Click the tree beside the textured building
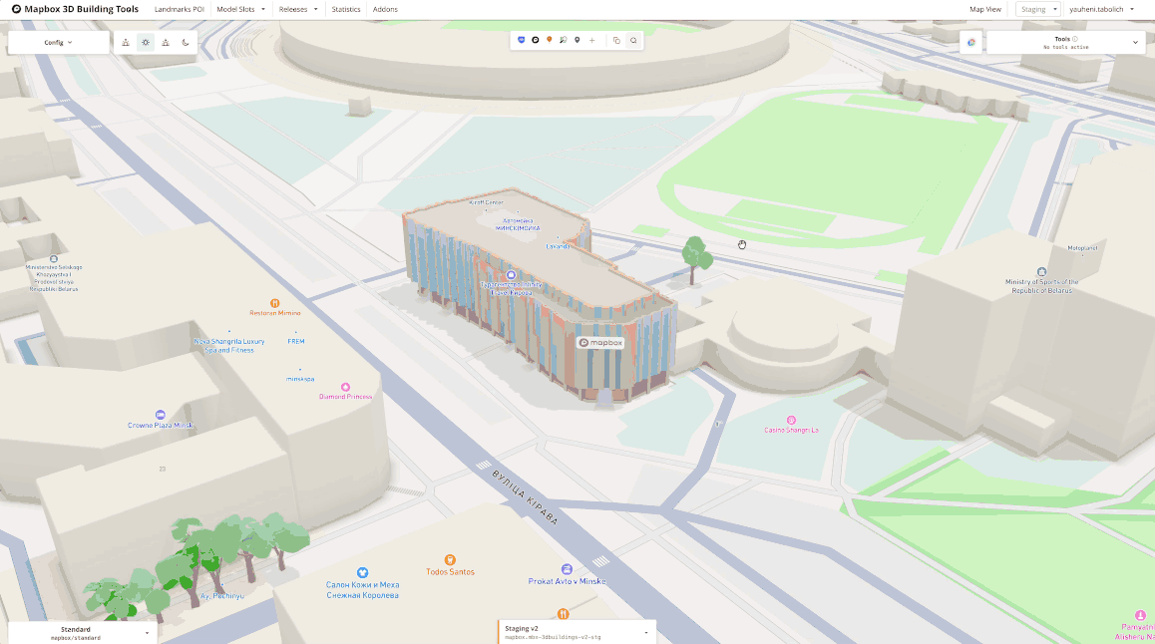 coord(695,259)
